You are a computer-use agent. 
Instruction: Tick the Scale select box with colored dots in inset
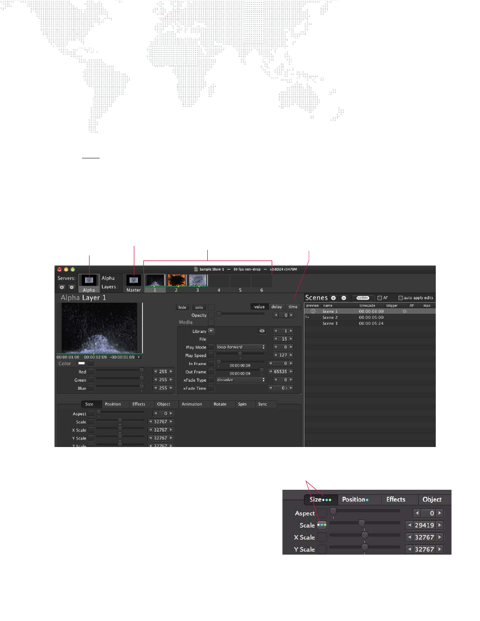322,525
